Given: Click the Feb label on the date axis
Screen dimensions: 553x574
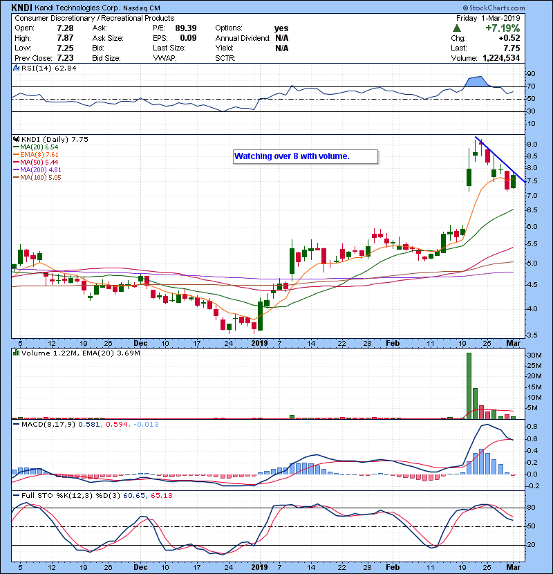Looking at the screenshot, I should click(x=392, y=342).
